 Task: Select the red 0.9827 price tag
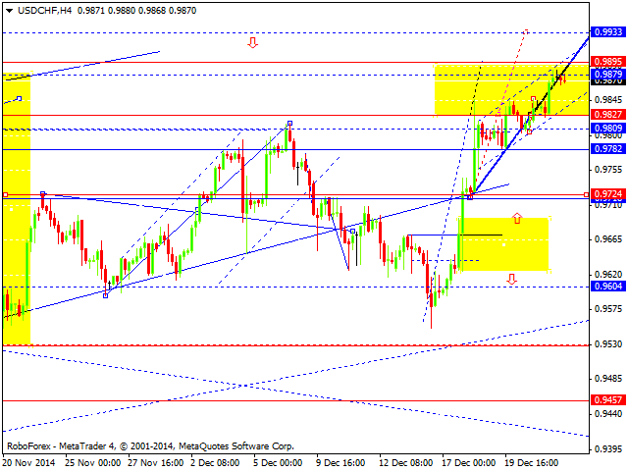(x=607, y=115)
